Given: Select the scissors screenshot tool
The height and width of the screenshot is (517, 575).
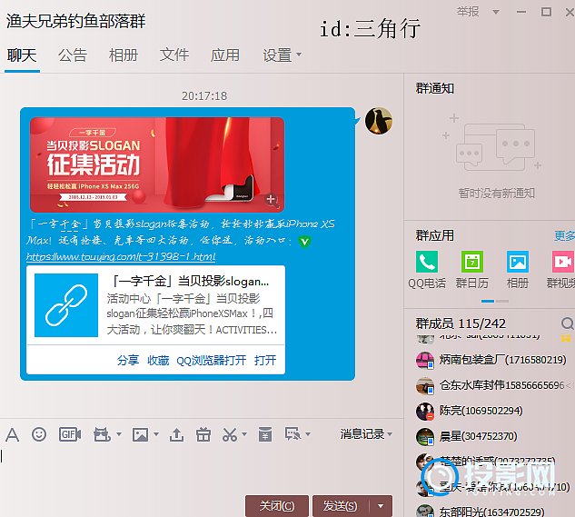Looking at the screenshot, I should pos(230,435).
